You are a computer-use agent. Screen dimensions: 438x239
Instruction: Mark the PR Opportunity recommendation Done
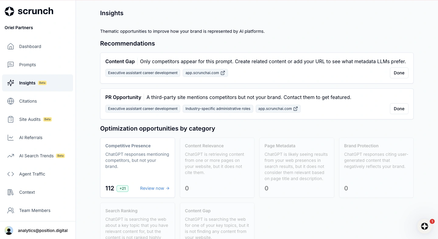399,109
